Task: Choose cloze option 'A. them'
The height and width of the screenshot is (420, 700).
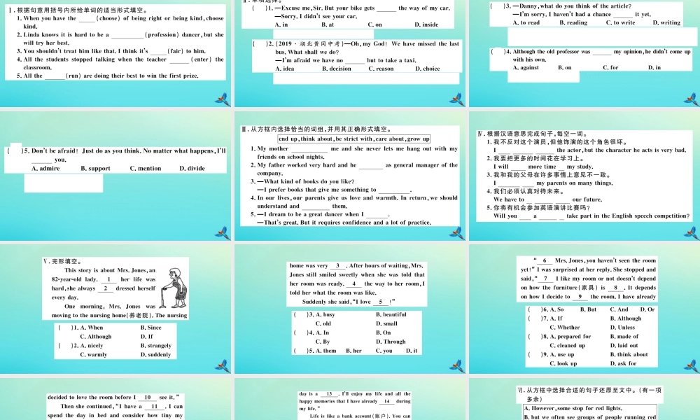Action: click(x=326, y=351)
